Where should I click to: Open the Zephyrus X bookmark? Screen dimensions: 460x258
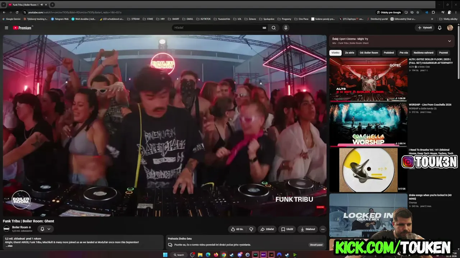[351, 19]
